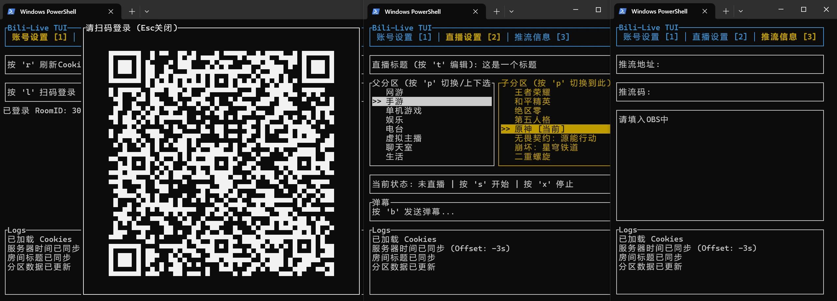Click the 推流码 field
Screen dimensions: 837x301
[x=720, y=92]
